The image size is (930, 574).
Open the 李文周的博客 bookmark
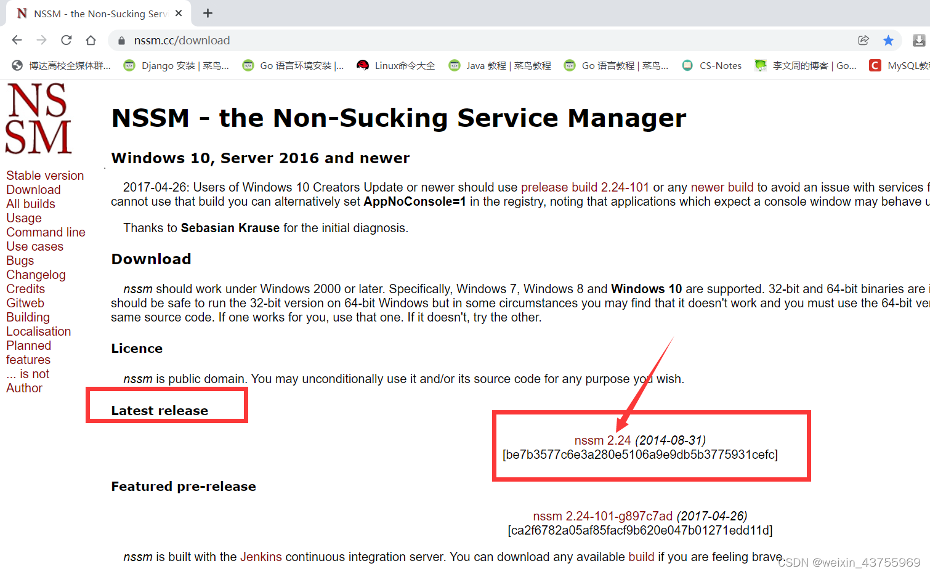[x=806, y=65]
